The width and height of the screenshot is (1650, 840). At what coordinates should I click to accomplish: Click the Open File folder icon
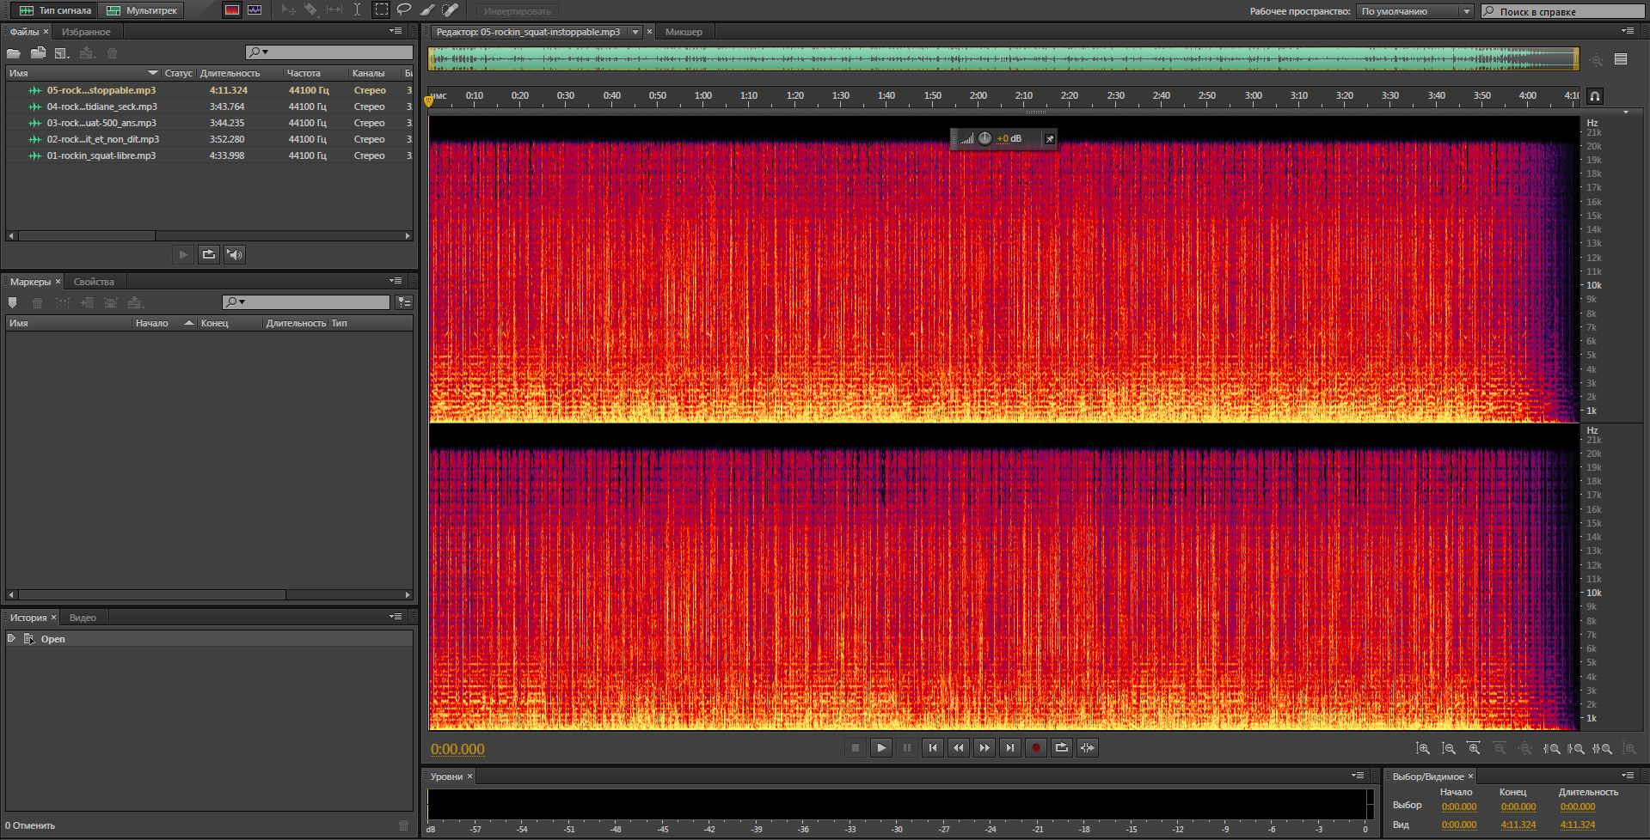click(14, 53)
